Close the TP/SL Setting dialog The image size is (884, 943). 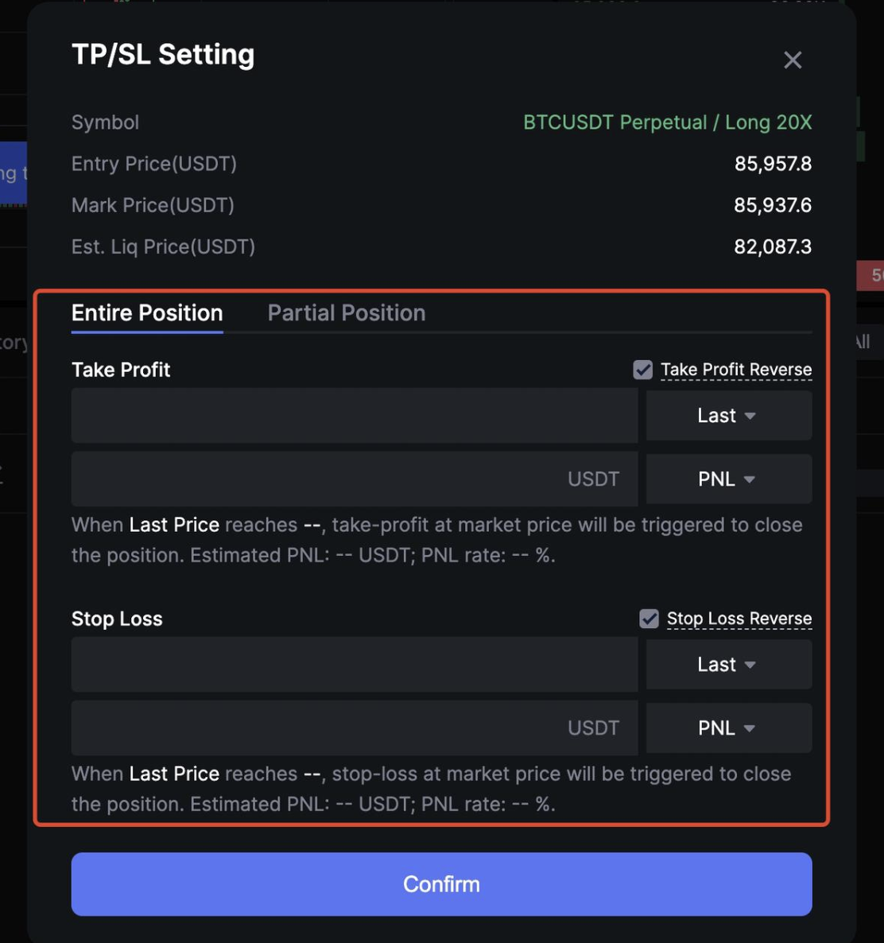pos(793,60)
